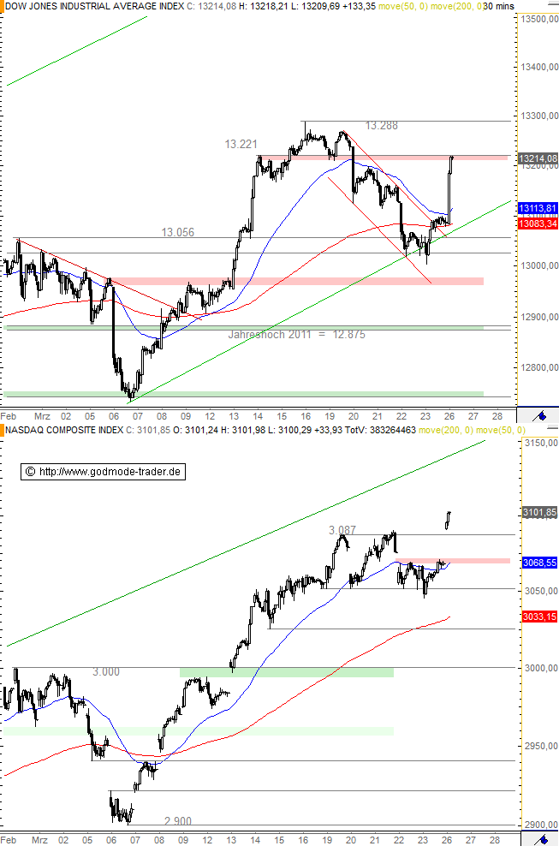Click the Jahreshoch 2011 = 12.875 label

point(296,335)
